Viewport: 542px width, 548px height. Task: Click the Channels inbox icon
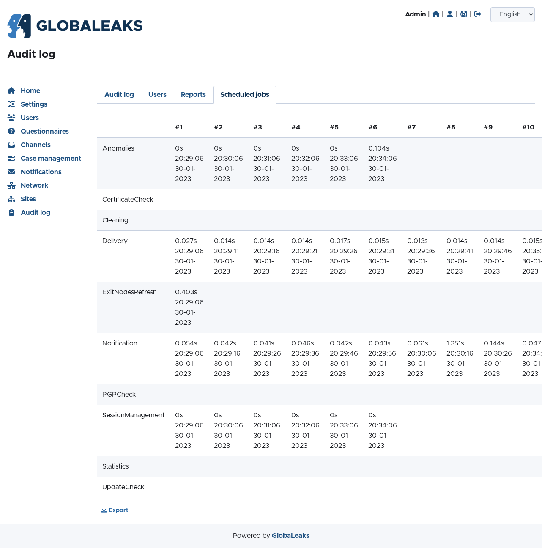pyautogui.click(x=11, y=145)
